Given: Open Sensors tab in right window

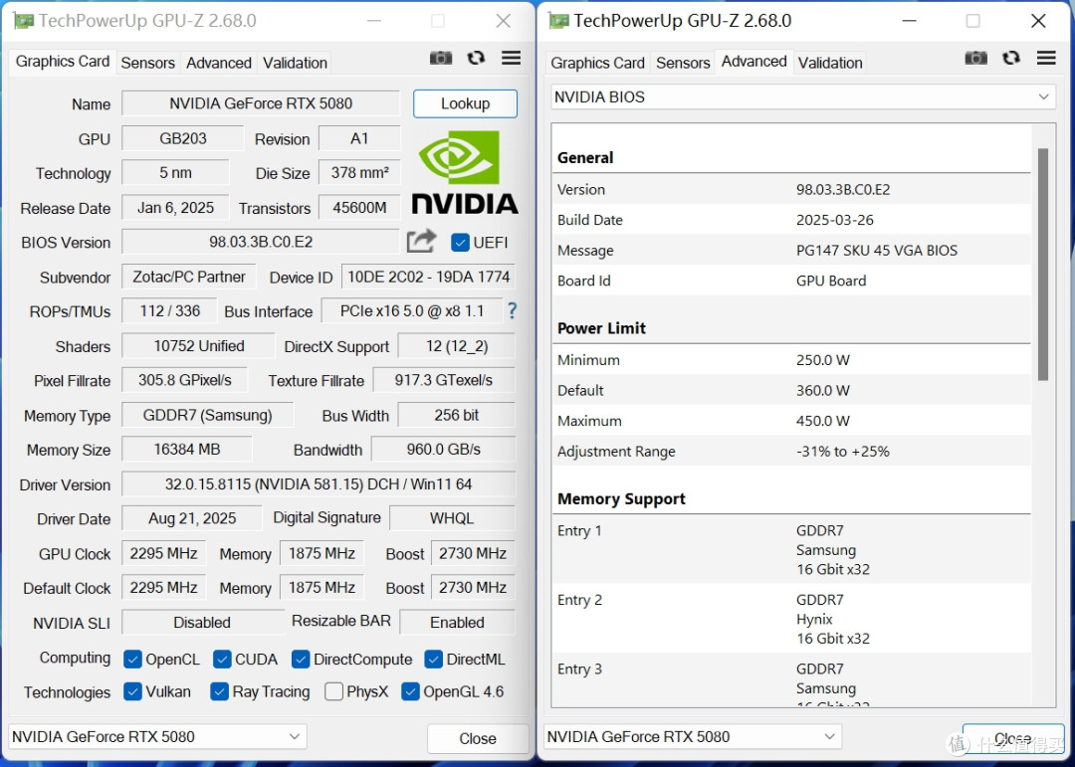Looking at the screenshot, I should tap(683, 63).
